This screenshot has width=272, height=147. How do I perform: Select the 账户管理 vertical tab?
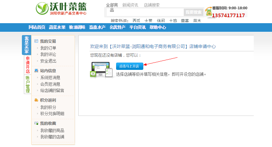click(28, 84)
